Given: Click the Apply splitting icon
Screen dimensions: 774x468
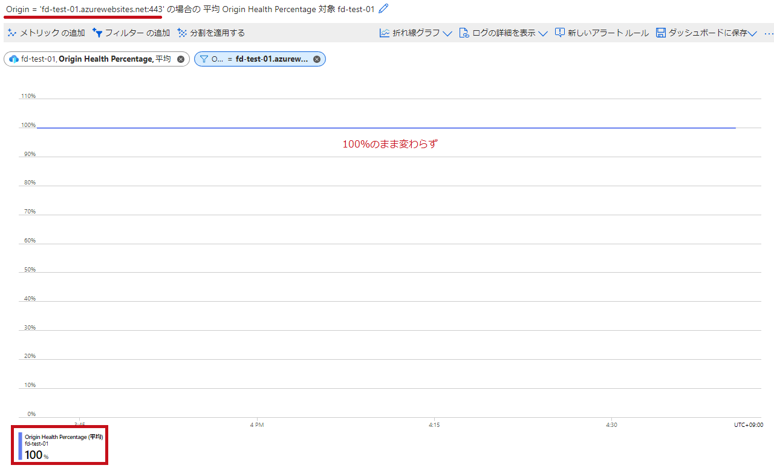Looking at the screenshot, I should [x=182, y=33].
